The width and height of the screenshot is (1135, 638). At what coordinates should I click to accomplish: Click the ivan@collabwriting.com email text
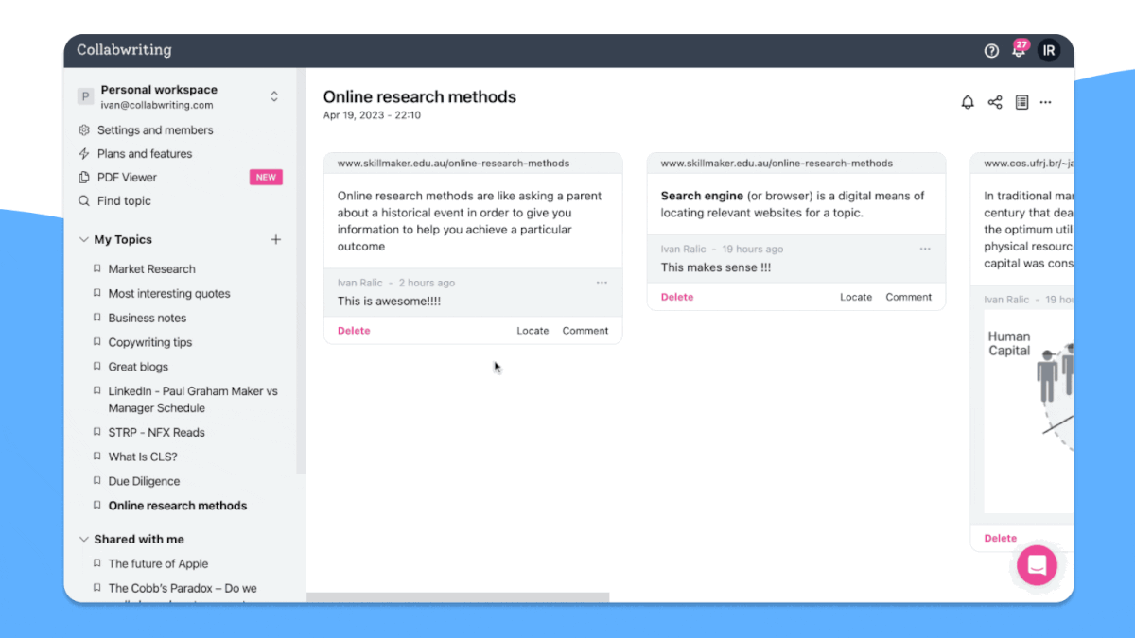click(x=157, y=106)
